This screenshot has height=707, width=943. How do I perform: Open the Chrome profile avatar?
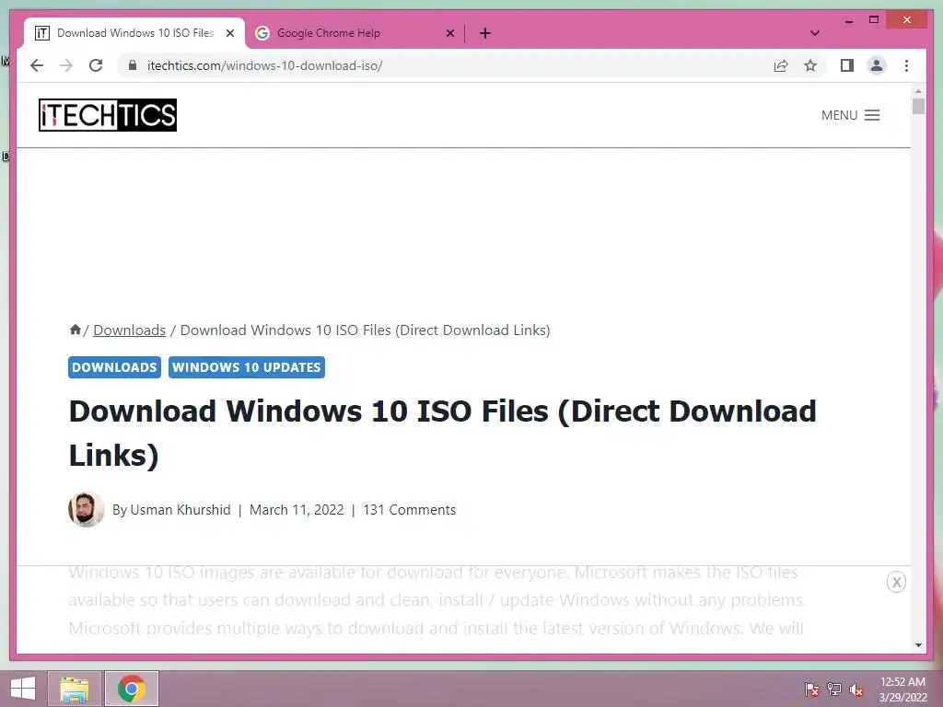pyautogui.click(x=877, y=65)
